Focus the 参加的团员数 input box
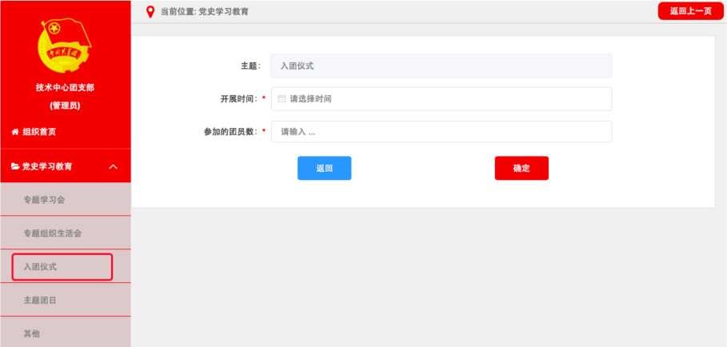 [441, 132]
